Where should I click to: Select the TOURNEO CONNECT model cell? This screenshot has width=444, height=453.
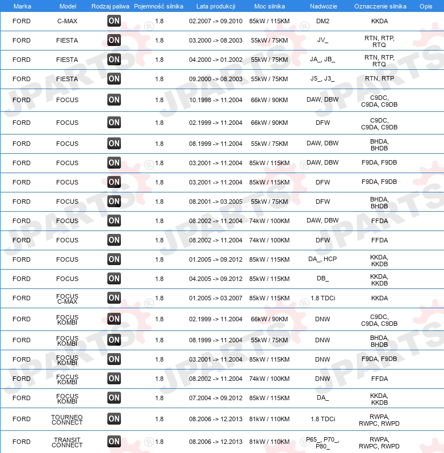[x=67, y=420]
